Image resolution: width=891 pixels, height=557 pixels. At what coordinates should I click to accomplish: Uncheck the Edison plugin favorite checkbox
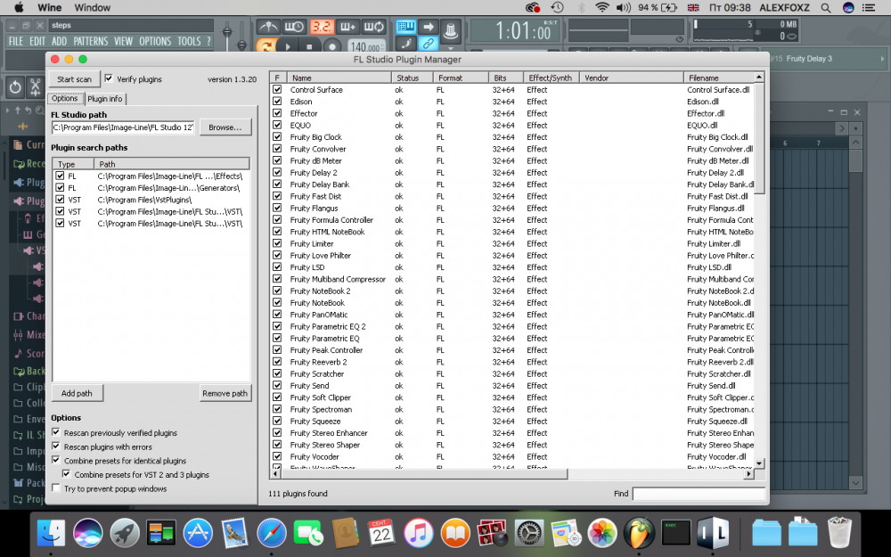click(277, 102)
